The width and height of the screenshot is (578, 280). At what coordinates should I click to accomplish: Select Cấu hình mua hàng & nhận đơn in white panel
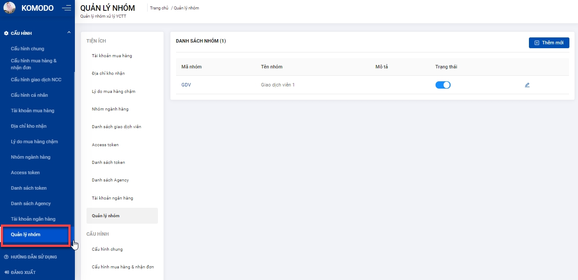pyautogui.click(x=123, y=267)
